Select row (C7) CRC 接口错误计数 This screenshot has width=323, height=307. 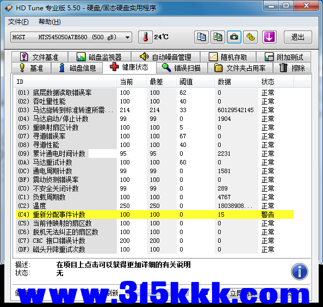click(154, 241)
